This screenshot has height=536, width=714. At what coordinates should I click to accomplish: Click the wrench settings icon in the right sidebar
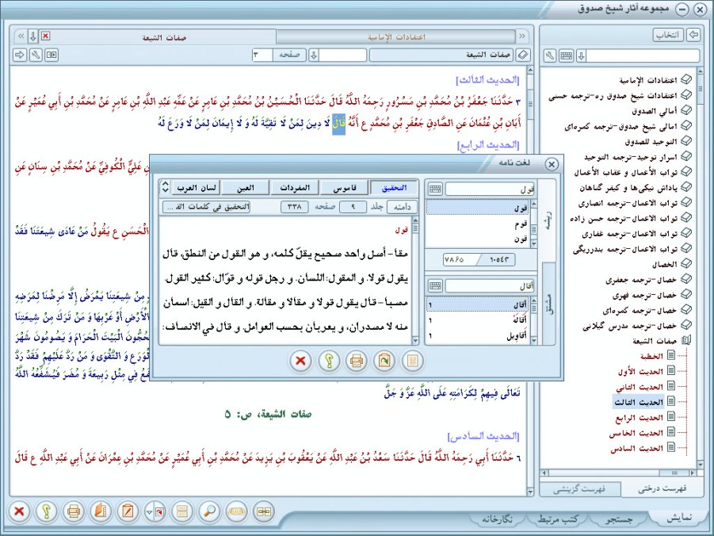coord(550,56)
